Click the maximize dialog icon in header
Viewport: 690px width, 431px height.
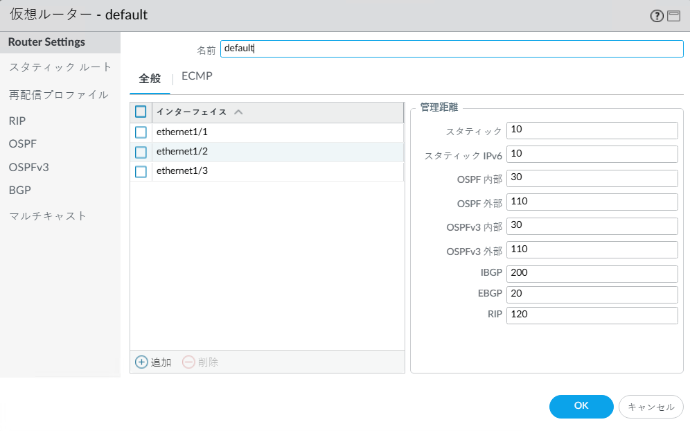tap(673, 16)
